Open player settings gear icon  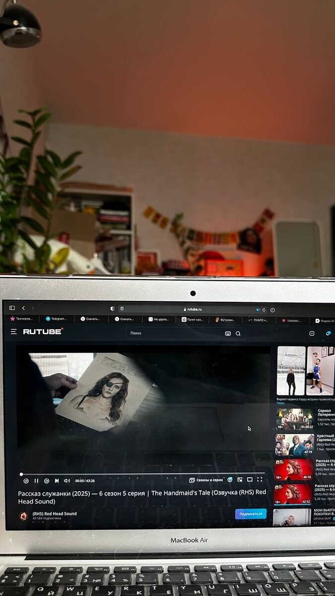(x=230, y=480)
